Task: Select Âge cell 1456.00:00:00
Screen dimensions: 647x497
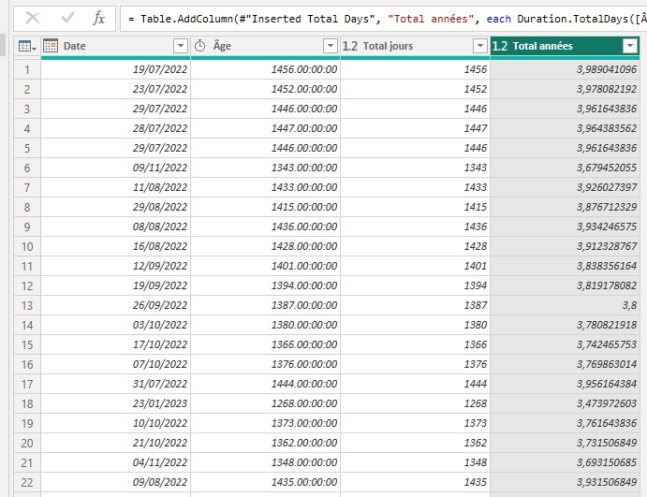Action: click(x=265, y=69)
